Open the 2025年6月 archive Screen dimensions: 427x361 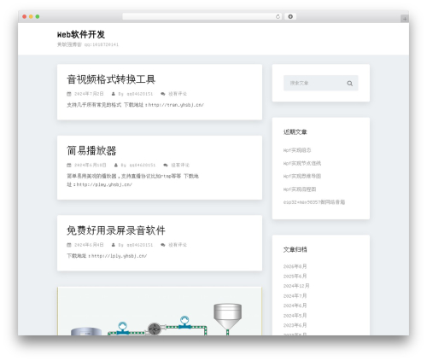click(x=295, y=277)
